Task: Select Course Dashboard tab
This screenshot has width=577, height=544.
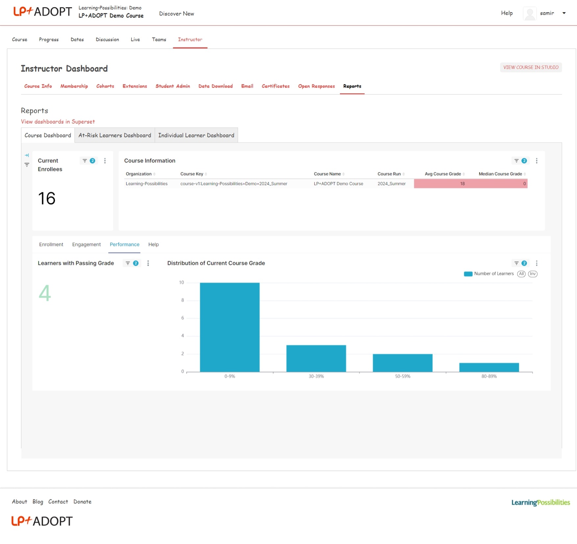Action: pyautogui.click(x=48, y=135)
